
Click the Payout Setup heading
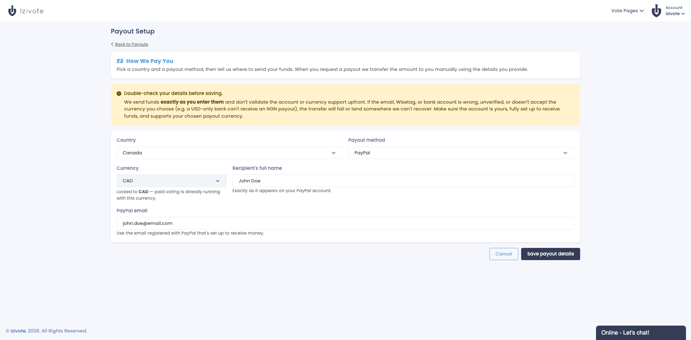pos(132,31)
